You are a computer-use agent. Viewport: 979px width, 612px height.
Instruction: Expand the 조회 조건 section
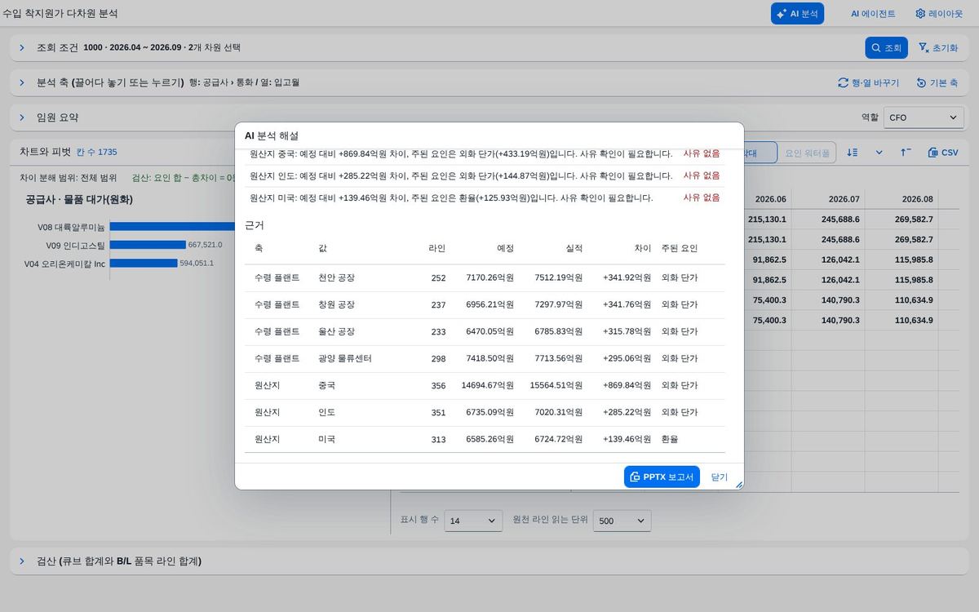tap(22, 47)
